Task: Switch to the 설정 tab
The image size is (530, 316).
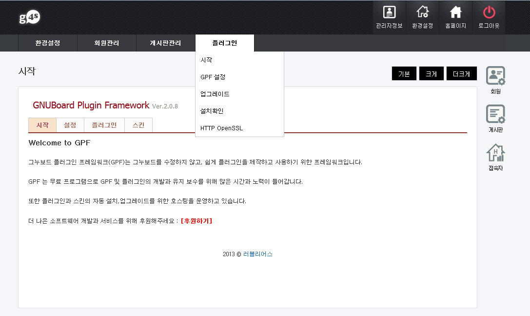Action: click(x=70, y=125)
